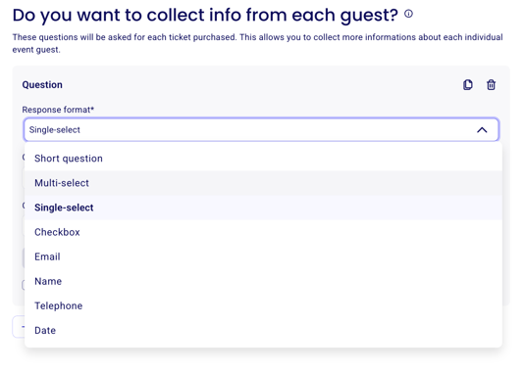The image size is (524, 371).
Task: Focus the second input field edge behind list
Action: [x=23, y=226]
